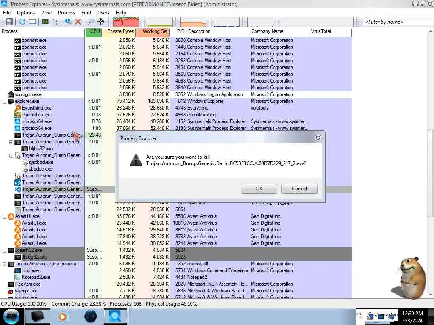Select procexp64.exe icon with PID 1152
The height and width of the screenshot is (325, 434).
[x=18, y=121]
